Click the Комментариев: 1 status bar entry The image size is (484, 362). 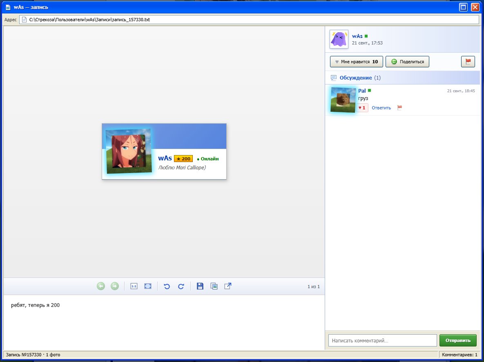pyautogui.click(x=459, y=355)
